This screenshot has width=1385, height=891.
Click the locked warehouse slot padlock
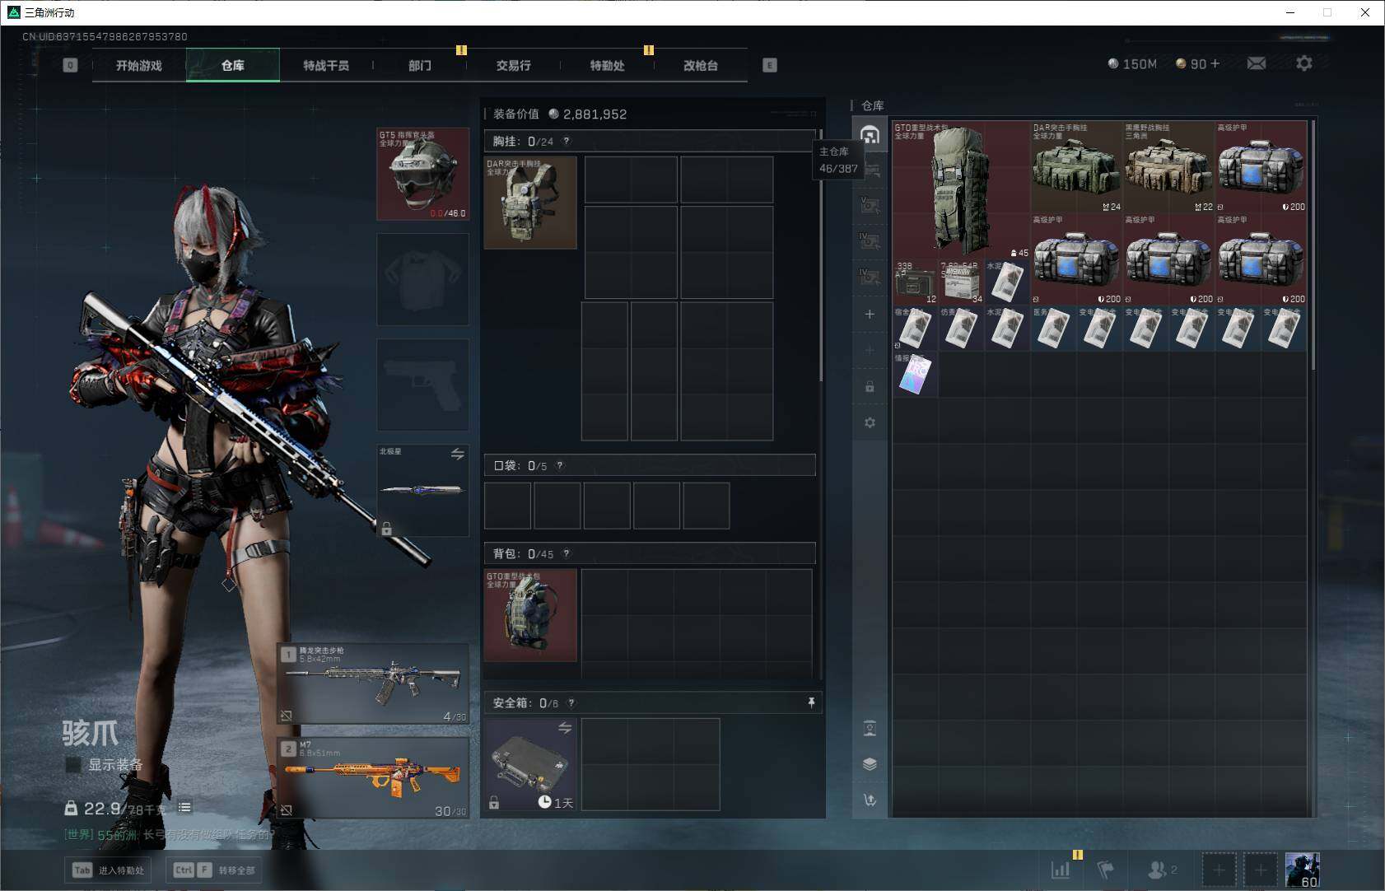870,386
